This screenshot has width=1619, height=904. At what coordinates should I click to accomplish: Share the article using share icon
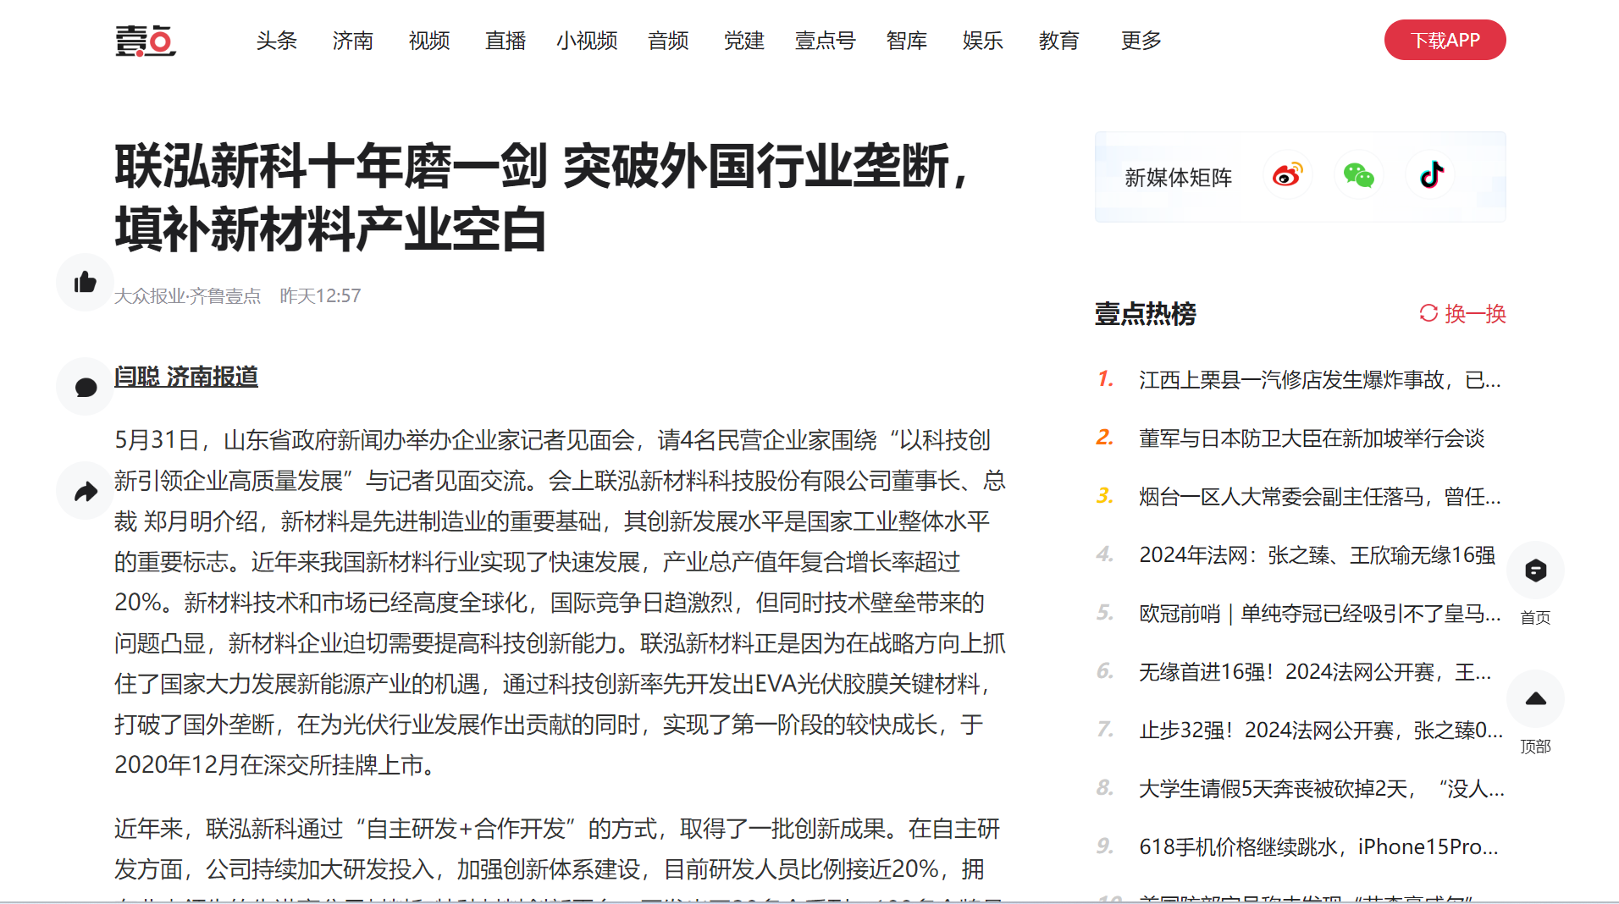(x=83, y=491)
